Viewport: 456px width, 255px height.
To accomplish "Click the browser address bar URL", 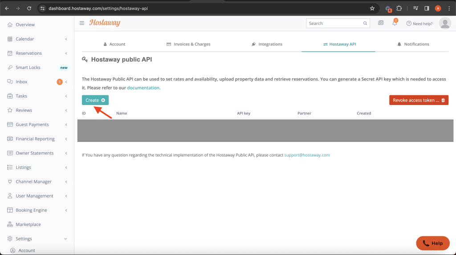I will point(98,8).
